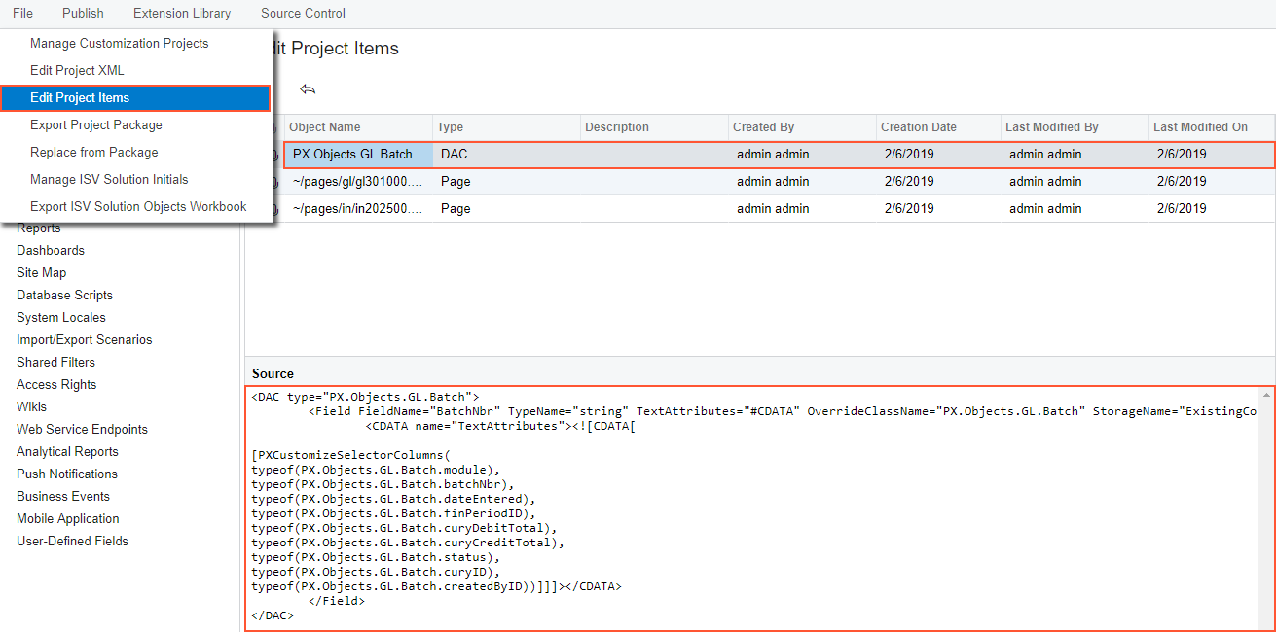Select Manage ISV Solution Initials
Screen dimensions: 1276x632
pos(109,180)
